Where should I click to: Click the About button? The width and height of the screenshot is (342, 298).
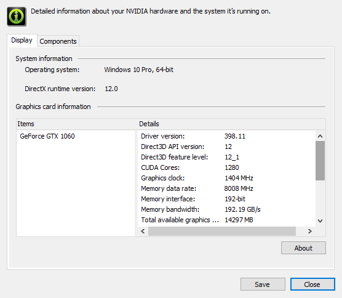pyautogui.click(x=303, y=248)
